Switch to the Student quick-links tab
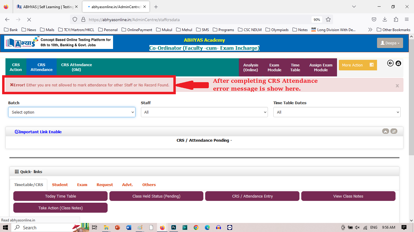This screenshot has width=414, height=232. coord(60,185)
